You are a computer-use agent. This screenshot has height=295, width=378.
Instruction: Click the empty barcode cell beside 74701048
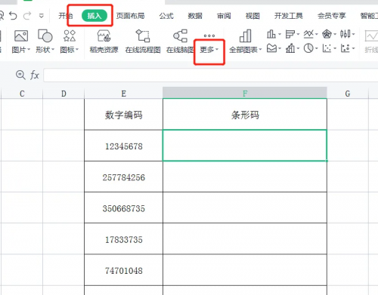point(245,270)
